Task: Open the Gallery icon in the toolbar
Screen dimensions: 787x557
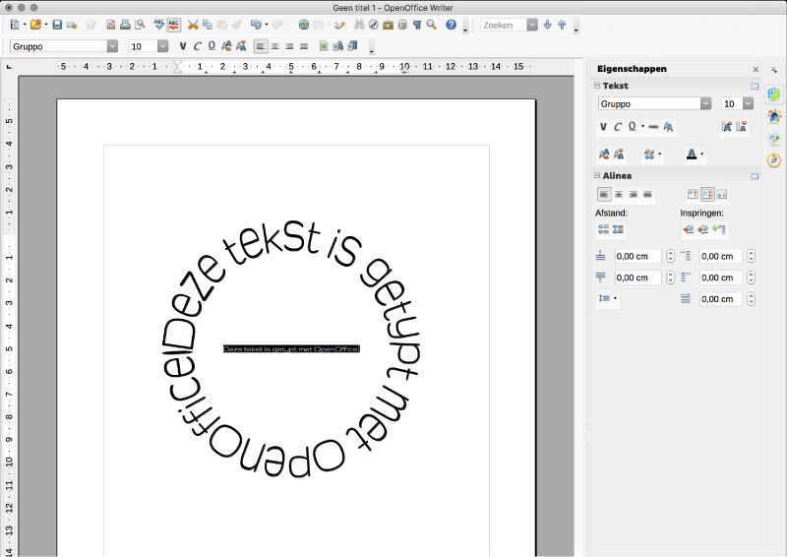Action: [x=388, y=25]
